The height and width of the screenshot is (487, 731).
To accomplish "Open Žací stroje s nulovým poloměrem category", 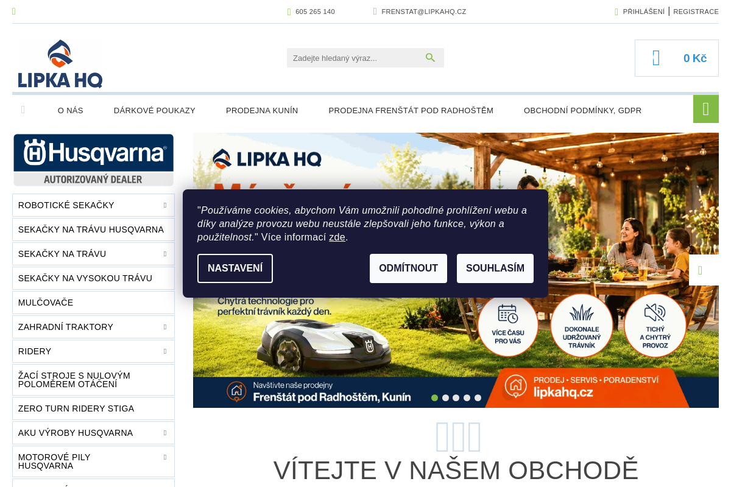I will pos(93,380).
